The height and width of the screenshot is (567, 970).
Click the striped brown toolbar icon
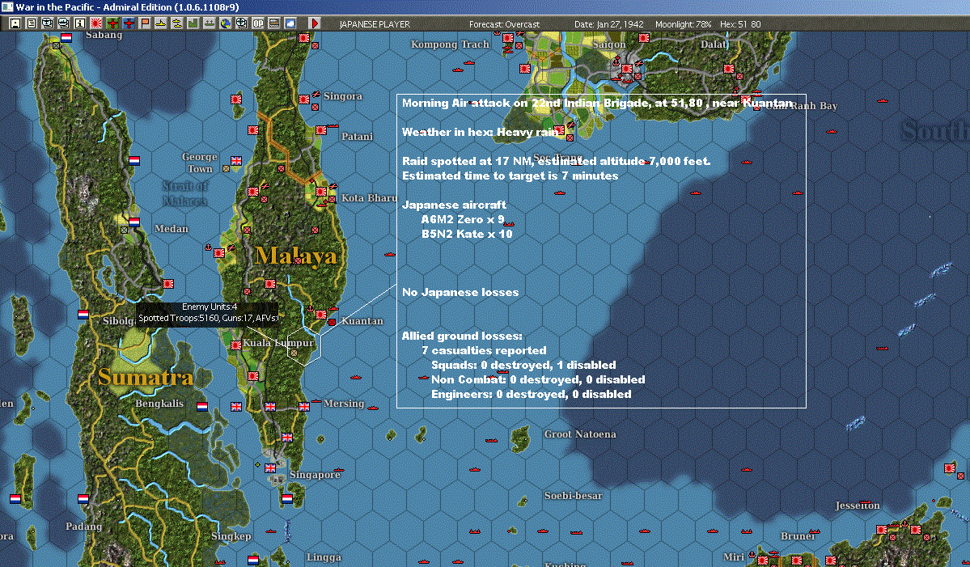(x=274, y=23)
